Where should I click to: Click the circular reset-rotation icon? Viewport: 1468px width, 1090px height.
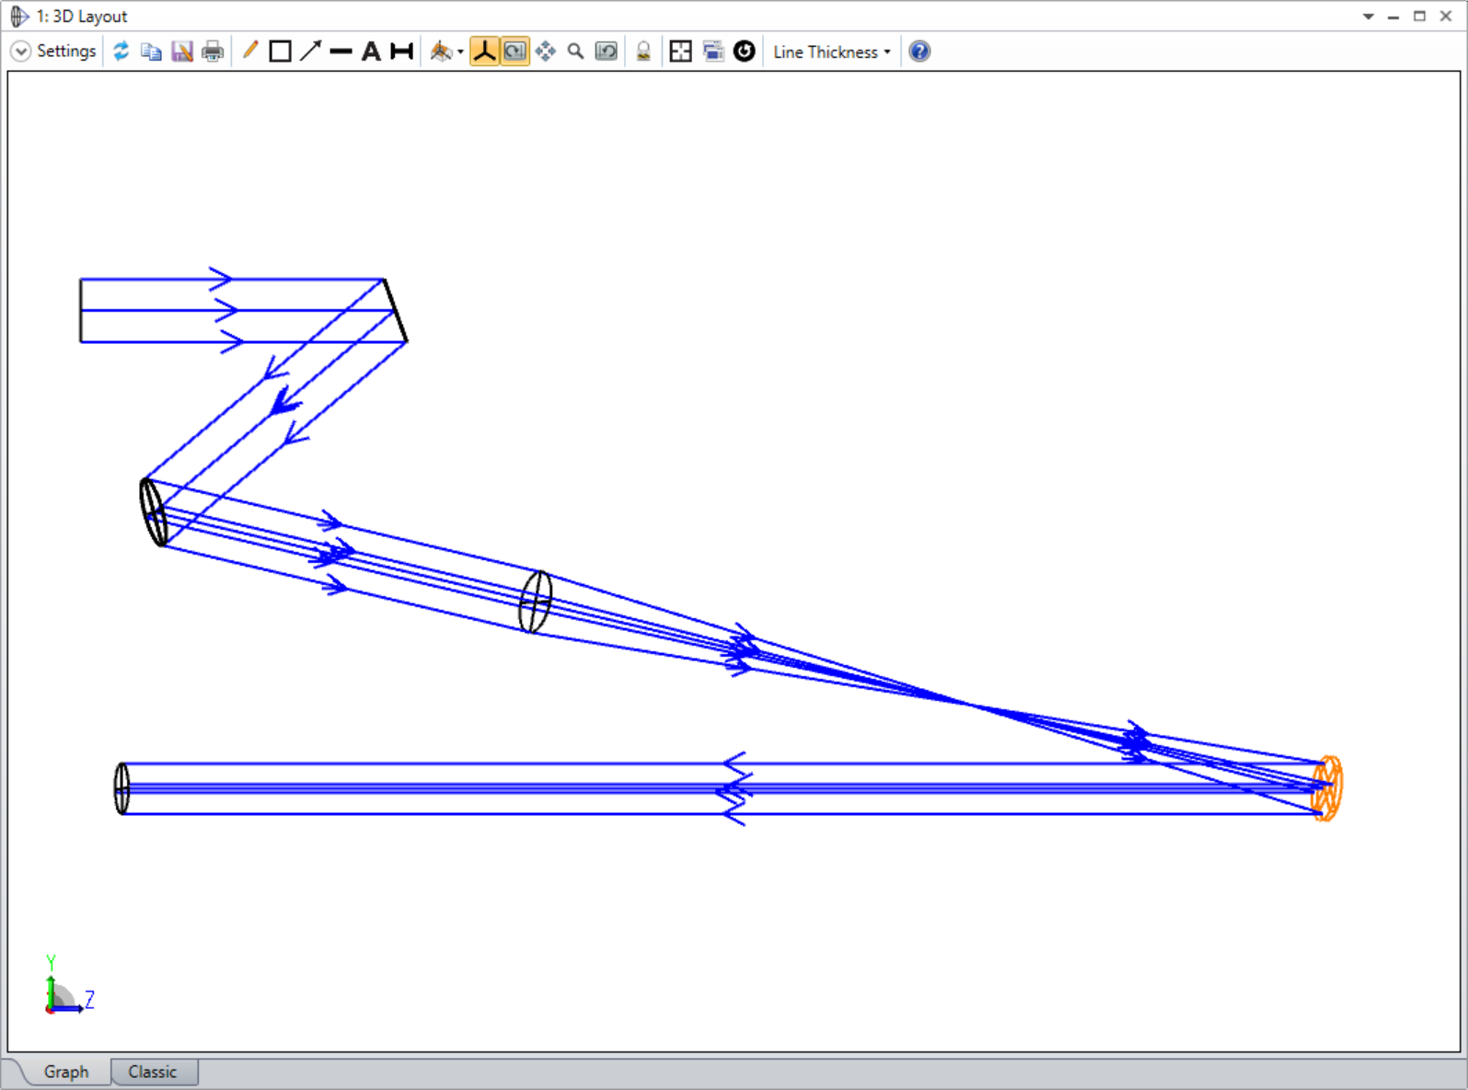[x=745, y=52]
